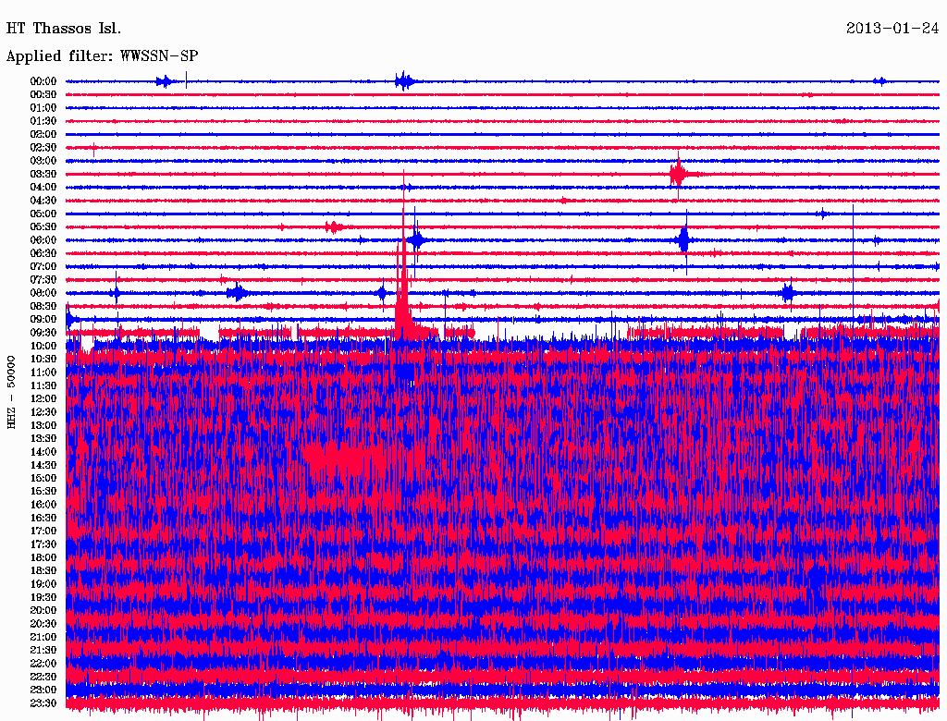The height and width of the screenshot is (721, 947).
Task: Click the 08:00 time label
Action: pyautogui.click(x=43, y=293)
